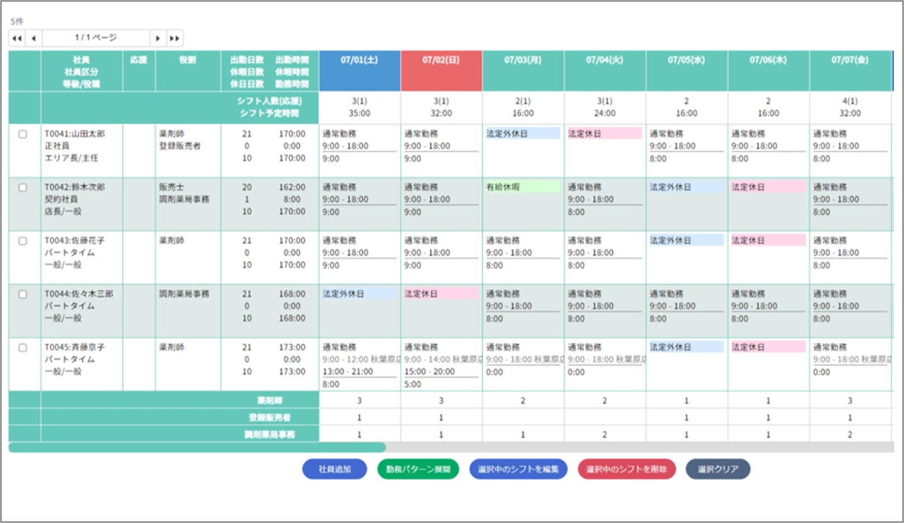Go to next page with single-right arrow
The height and width of the screenshot is (523, 904).
point(158,38)
